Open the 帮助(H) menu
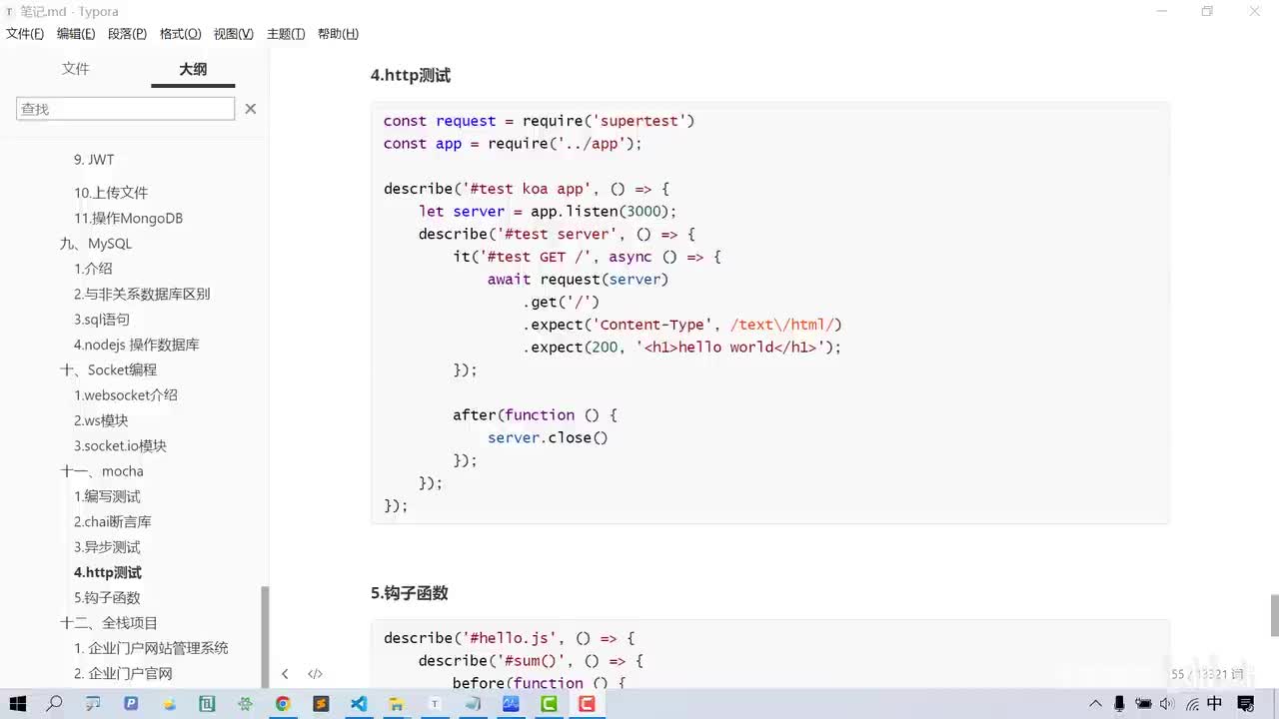1279x719 pixels. point(338,34)
